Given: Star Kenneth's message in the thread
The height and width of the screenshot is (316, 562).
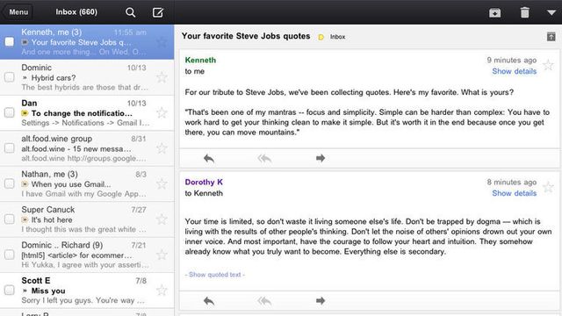Looking at the screenshot, I should 548,65.
